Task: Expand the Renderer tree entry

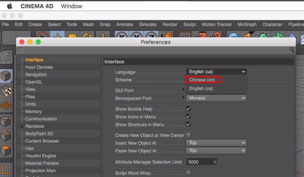Action: pyautogui.click(x=22, y=126)
